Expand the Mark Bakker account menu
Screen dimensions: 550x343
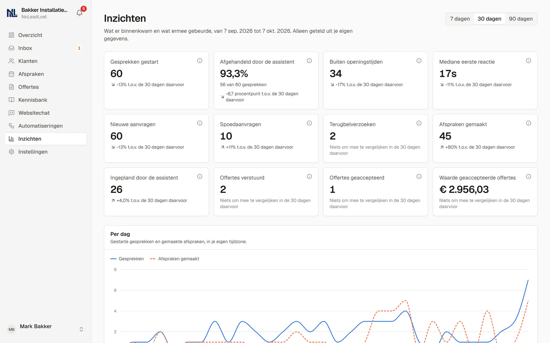pos(81,329)
